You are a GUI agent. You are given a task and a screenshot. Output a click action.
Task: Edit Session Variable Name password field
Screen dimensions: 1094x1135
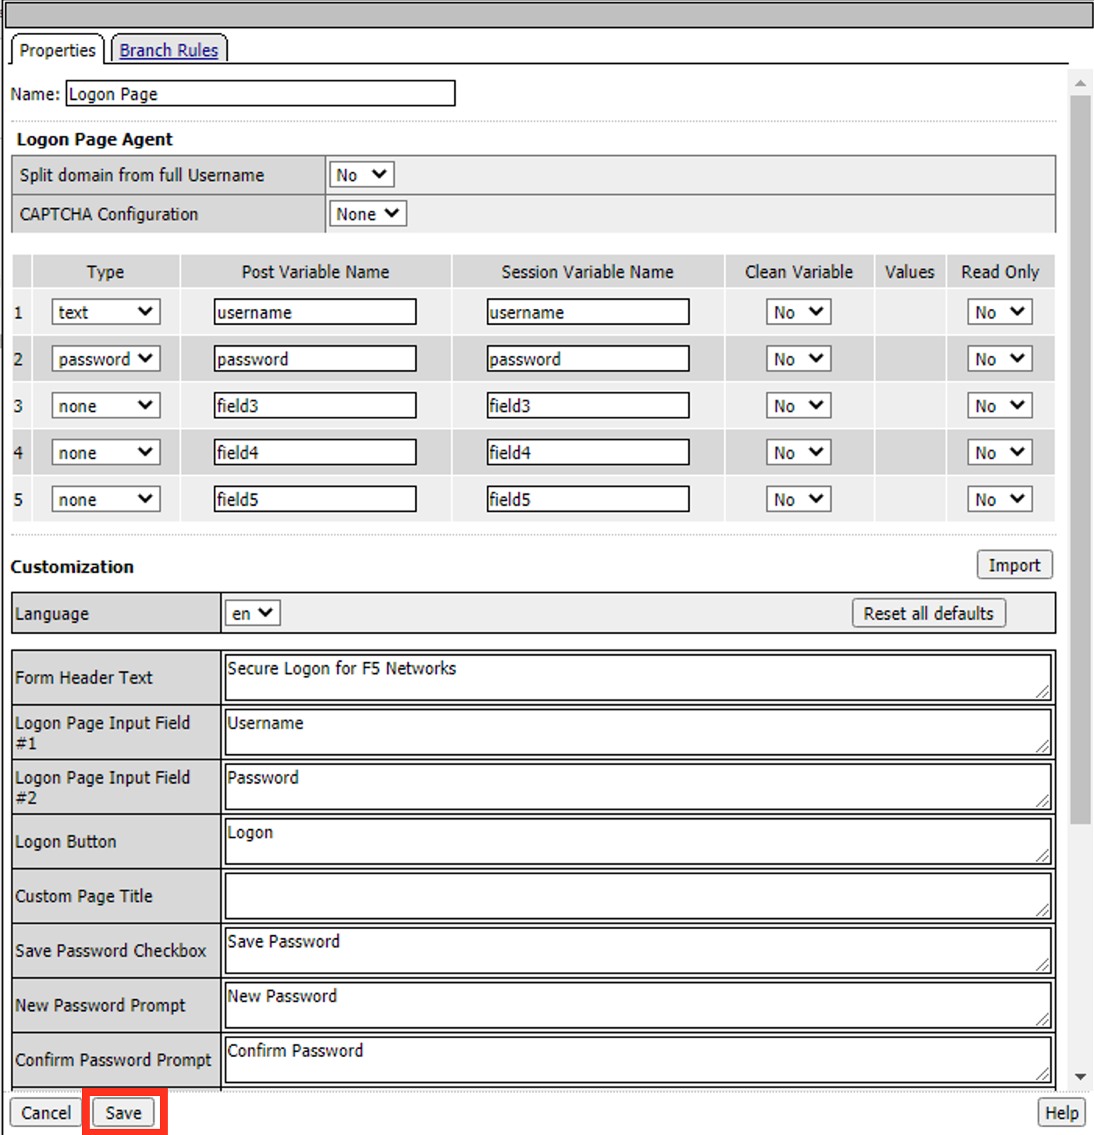coord(588,359)
